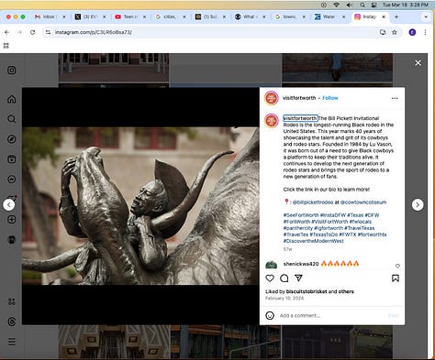Switch to the Gmail Inbox tab

click(49, 16)
